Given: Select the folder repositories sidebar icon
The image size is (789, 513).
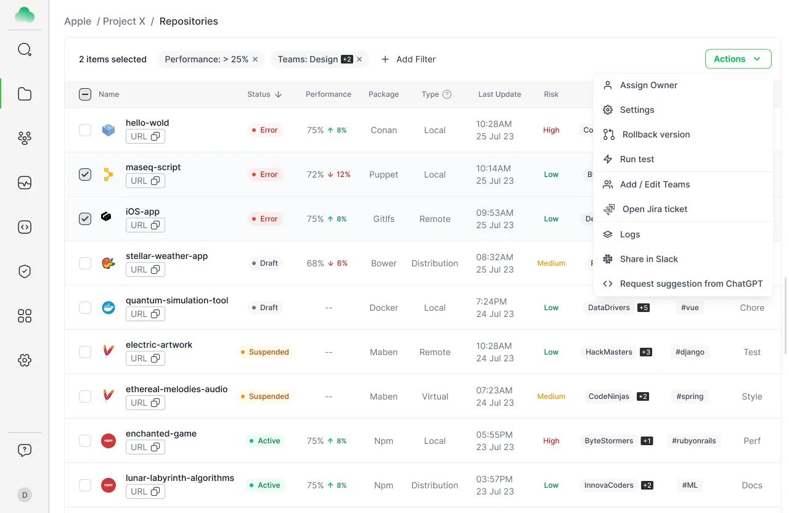Looking at the screenshot, I should coord(25,94).
